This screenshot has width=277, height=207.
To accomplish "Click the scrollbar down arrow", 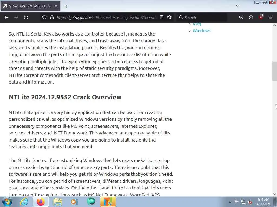I will tap(275, 194).
